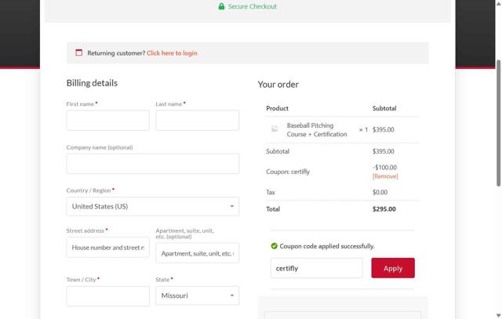Open the Click here to login link

tap(172, 53)
